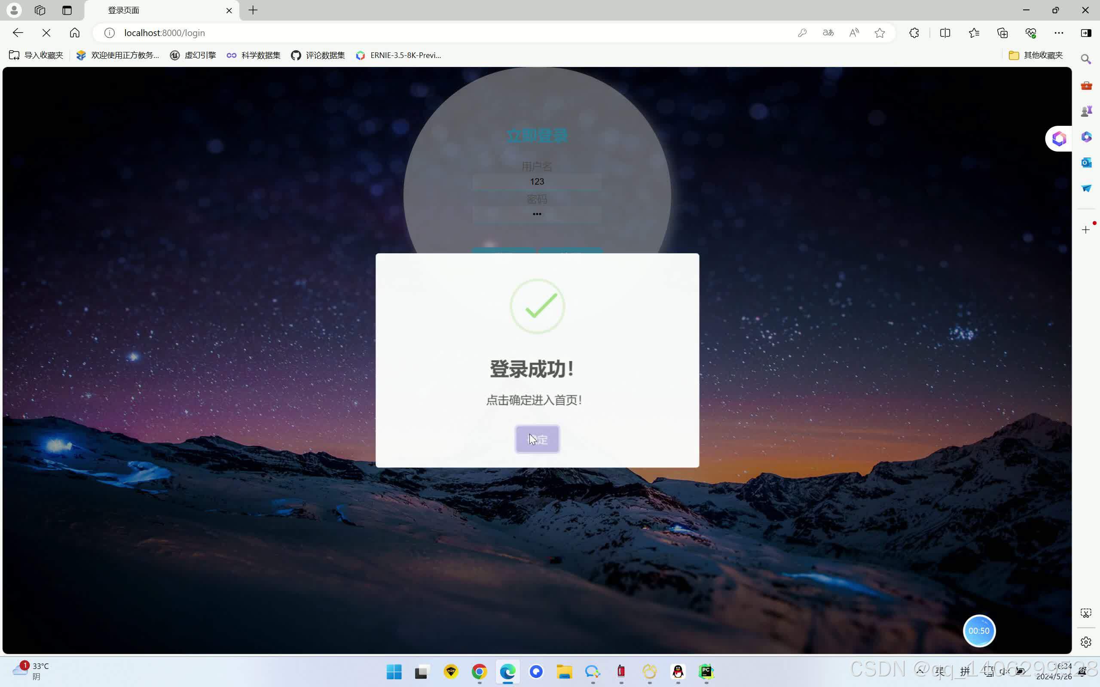This screenshot has width=1100, height=687.
Task: Open the browser profile avatar
Action: 14,10
